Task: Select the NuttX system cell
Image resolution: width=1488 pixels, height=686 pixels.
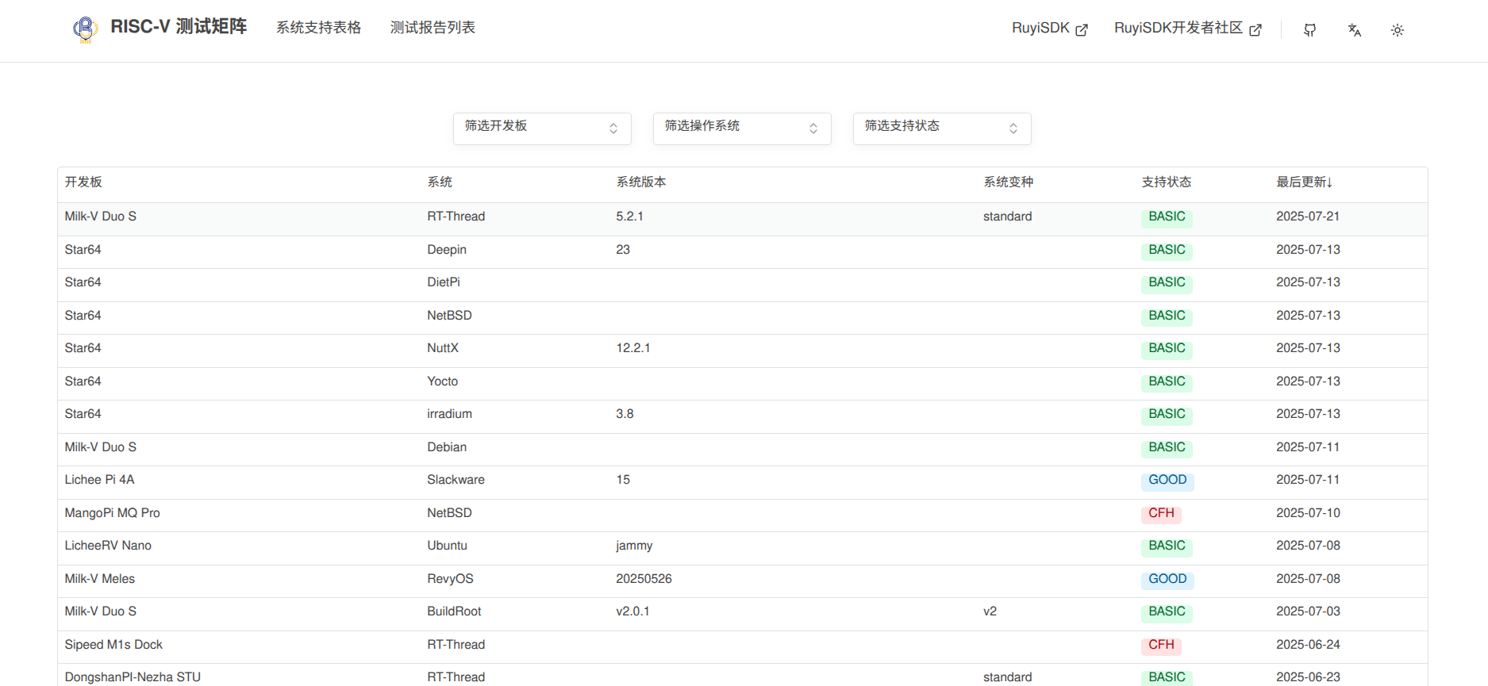Action: click(x=442, y=348)
